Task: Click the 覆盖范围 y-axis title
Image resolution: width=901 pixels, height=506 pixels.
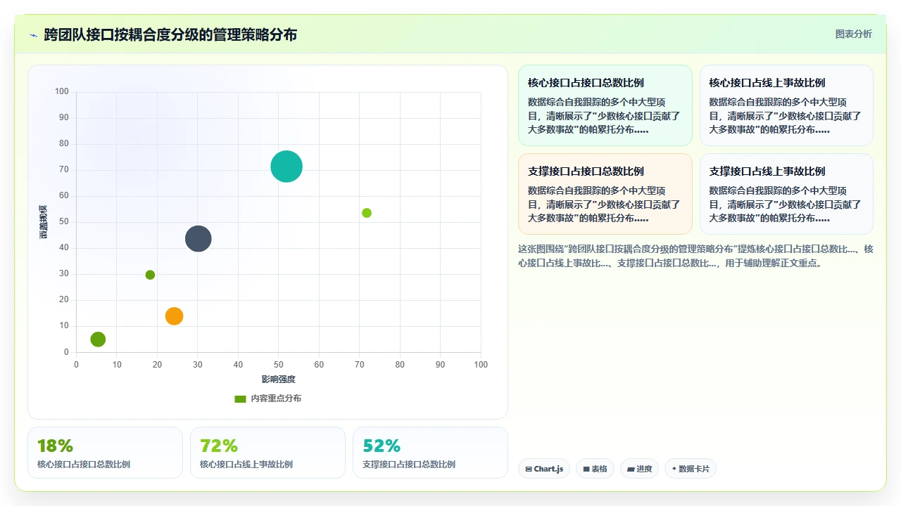Action: click(43, 222)
